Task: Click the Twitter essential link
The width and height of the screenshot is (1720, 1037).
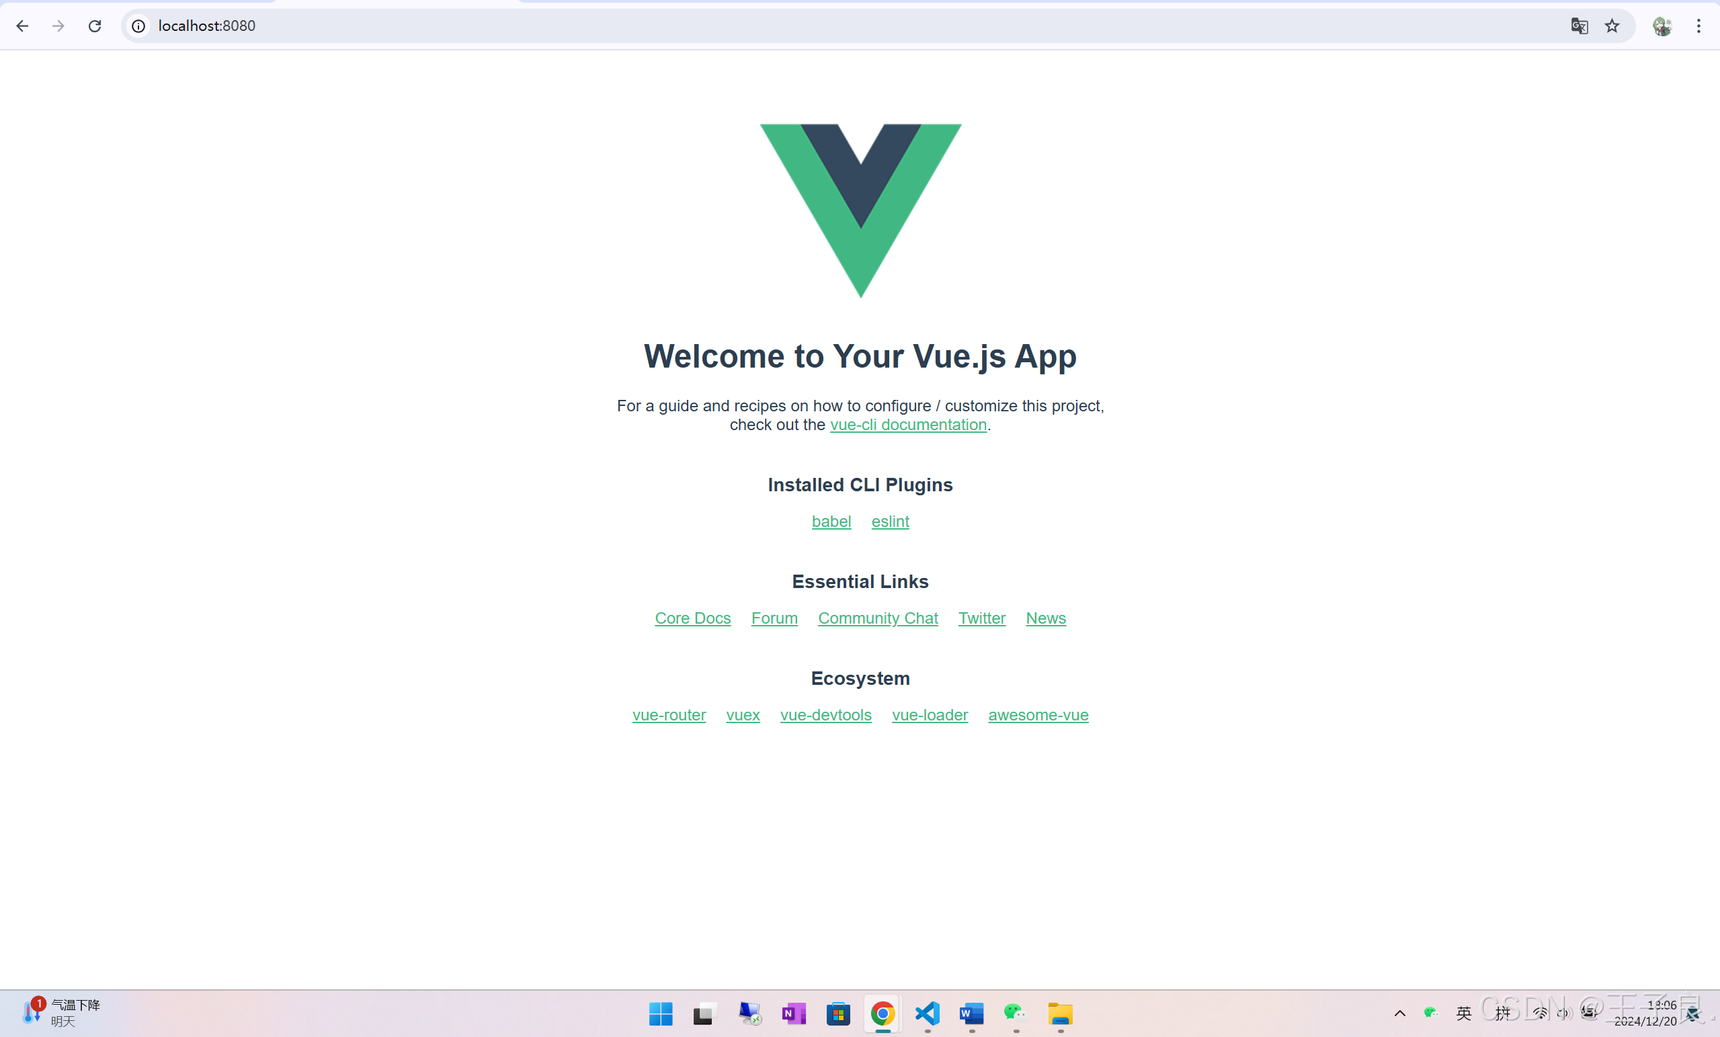Action: (x=981, y=618)
